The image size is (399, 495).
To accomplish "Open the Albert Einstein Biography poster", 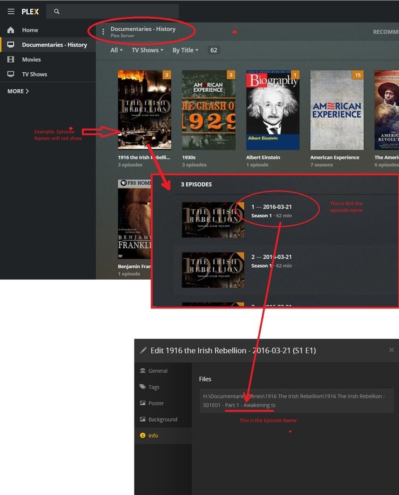I will [273, 110].
